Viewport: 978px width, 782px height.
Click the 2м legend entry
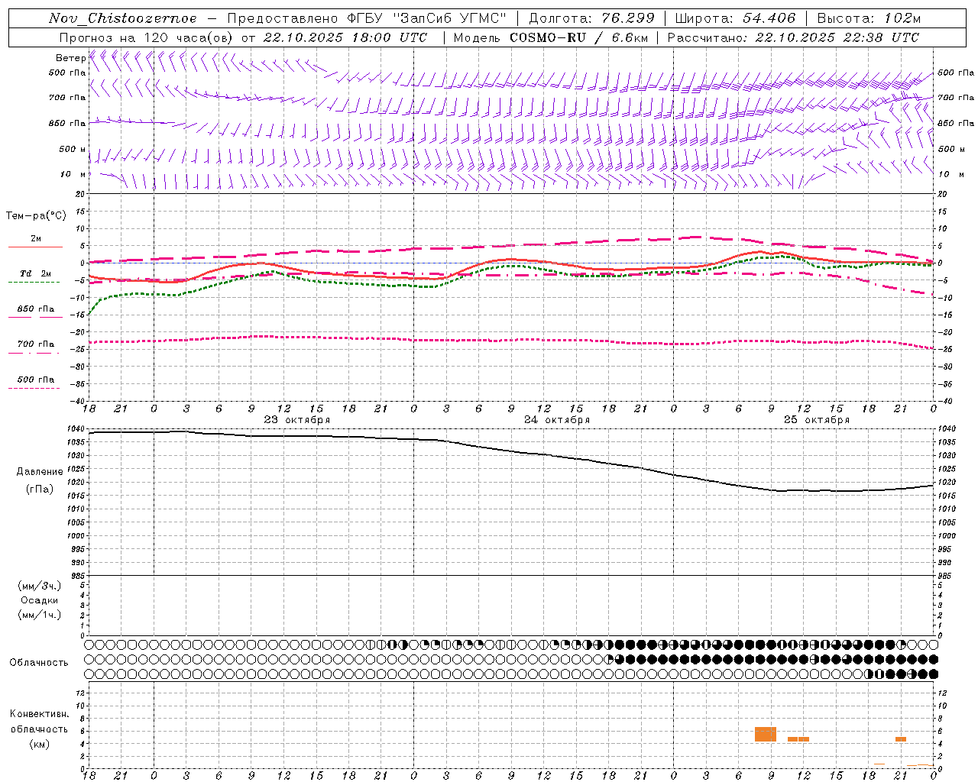[36, 239]
